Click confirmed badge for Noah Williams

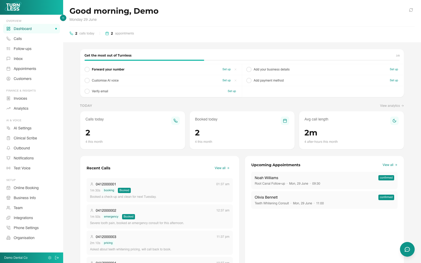click(x=386, y=178)
